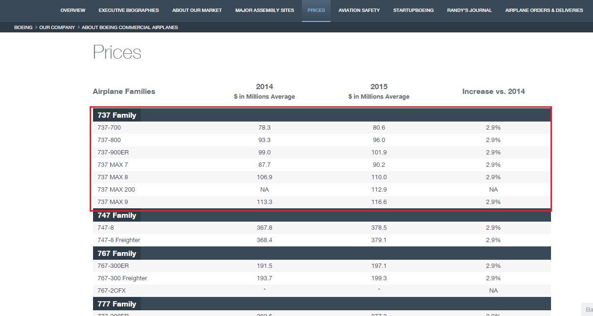Open Randy's Journal
The width and height of the screenshot is (593, 316).
(x=469, y=10)
